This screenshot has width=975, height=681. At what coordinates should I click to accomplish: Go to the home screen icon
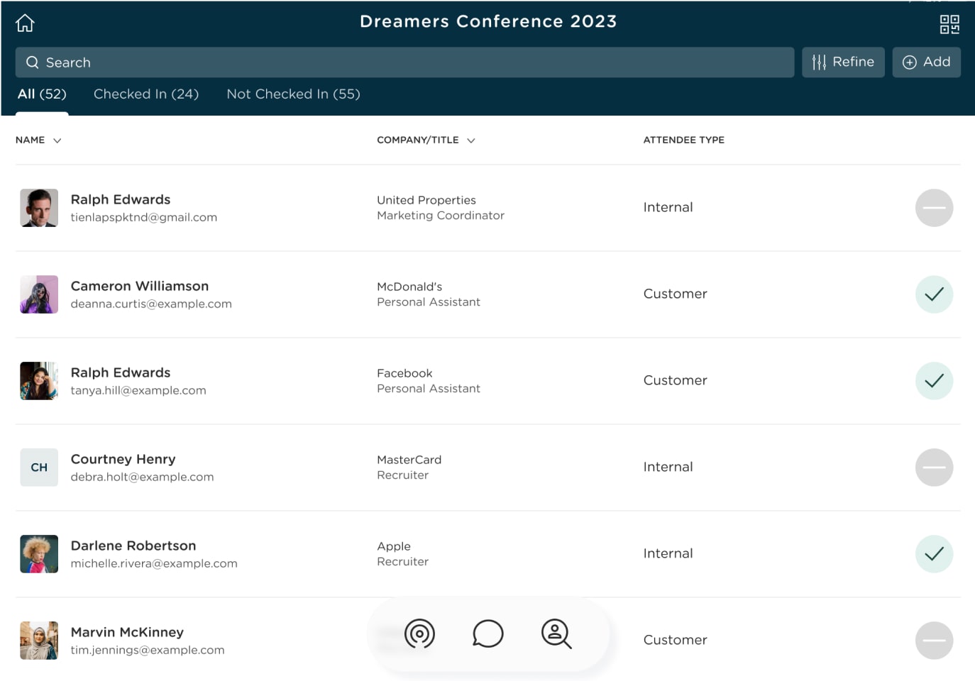25,23
